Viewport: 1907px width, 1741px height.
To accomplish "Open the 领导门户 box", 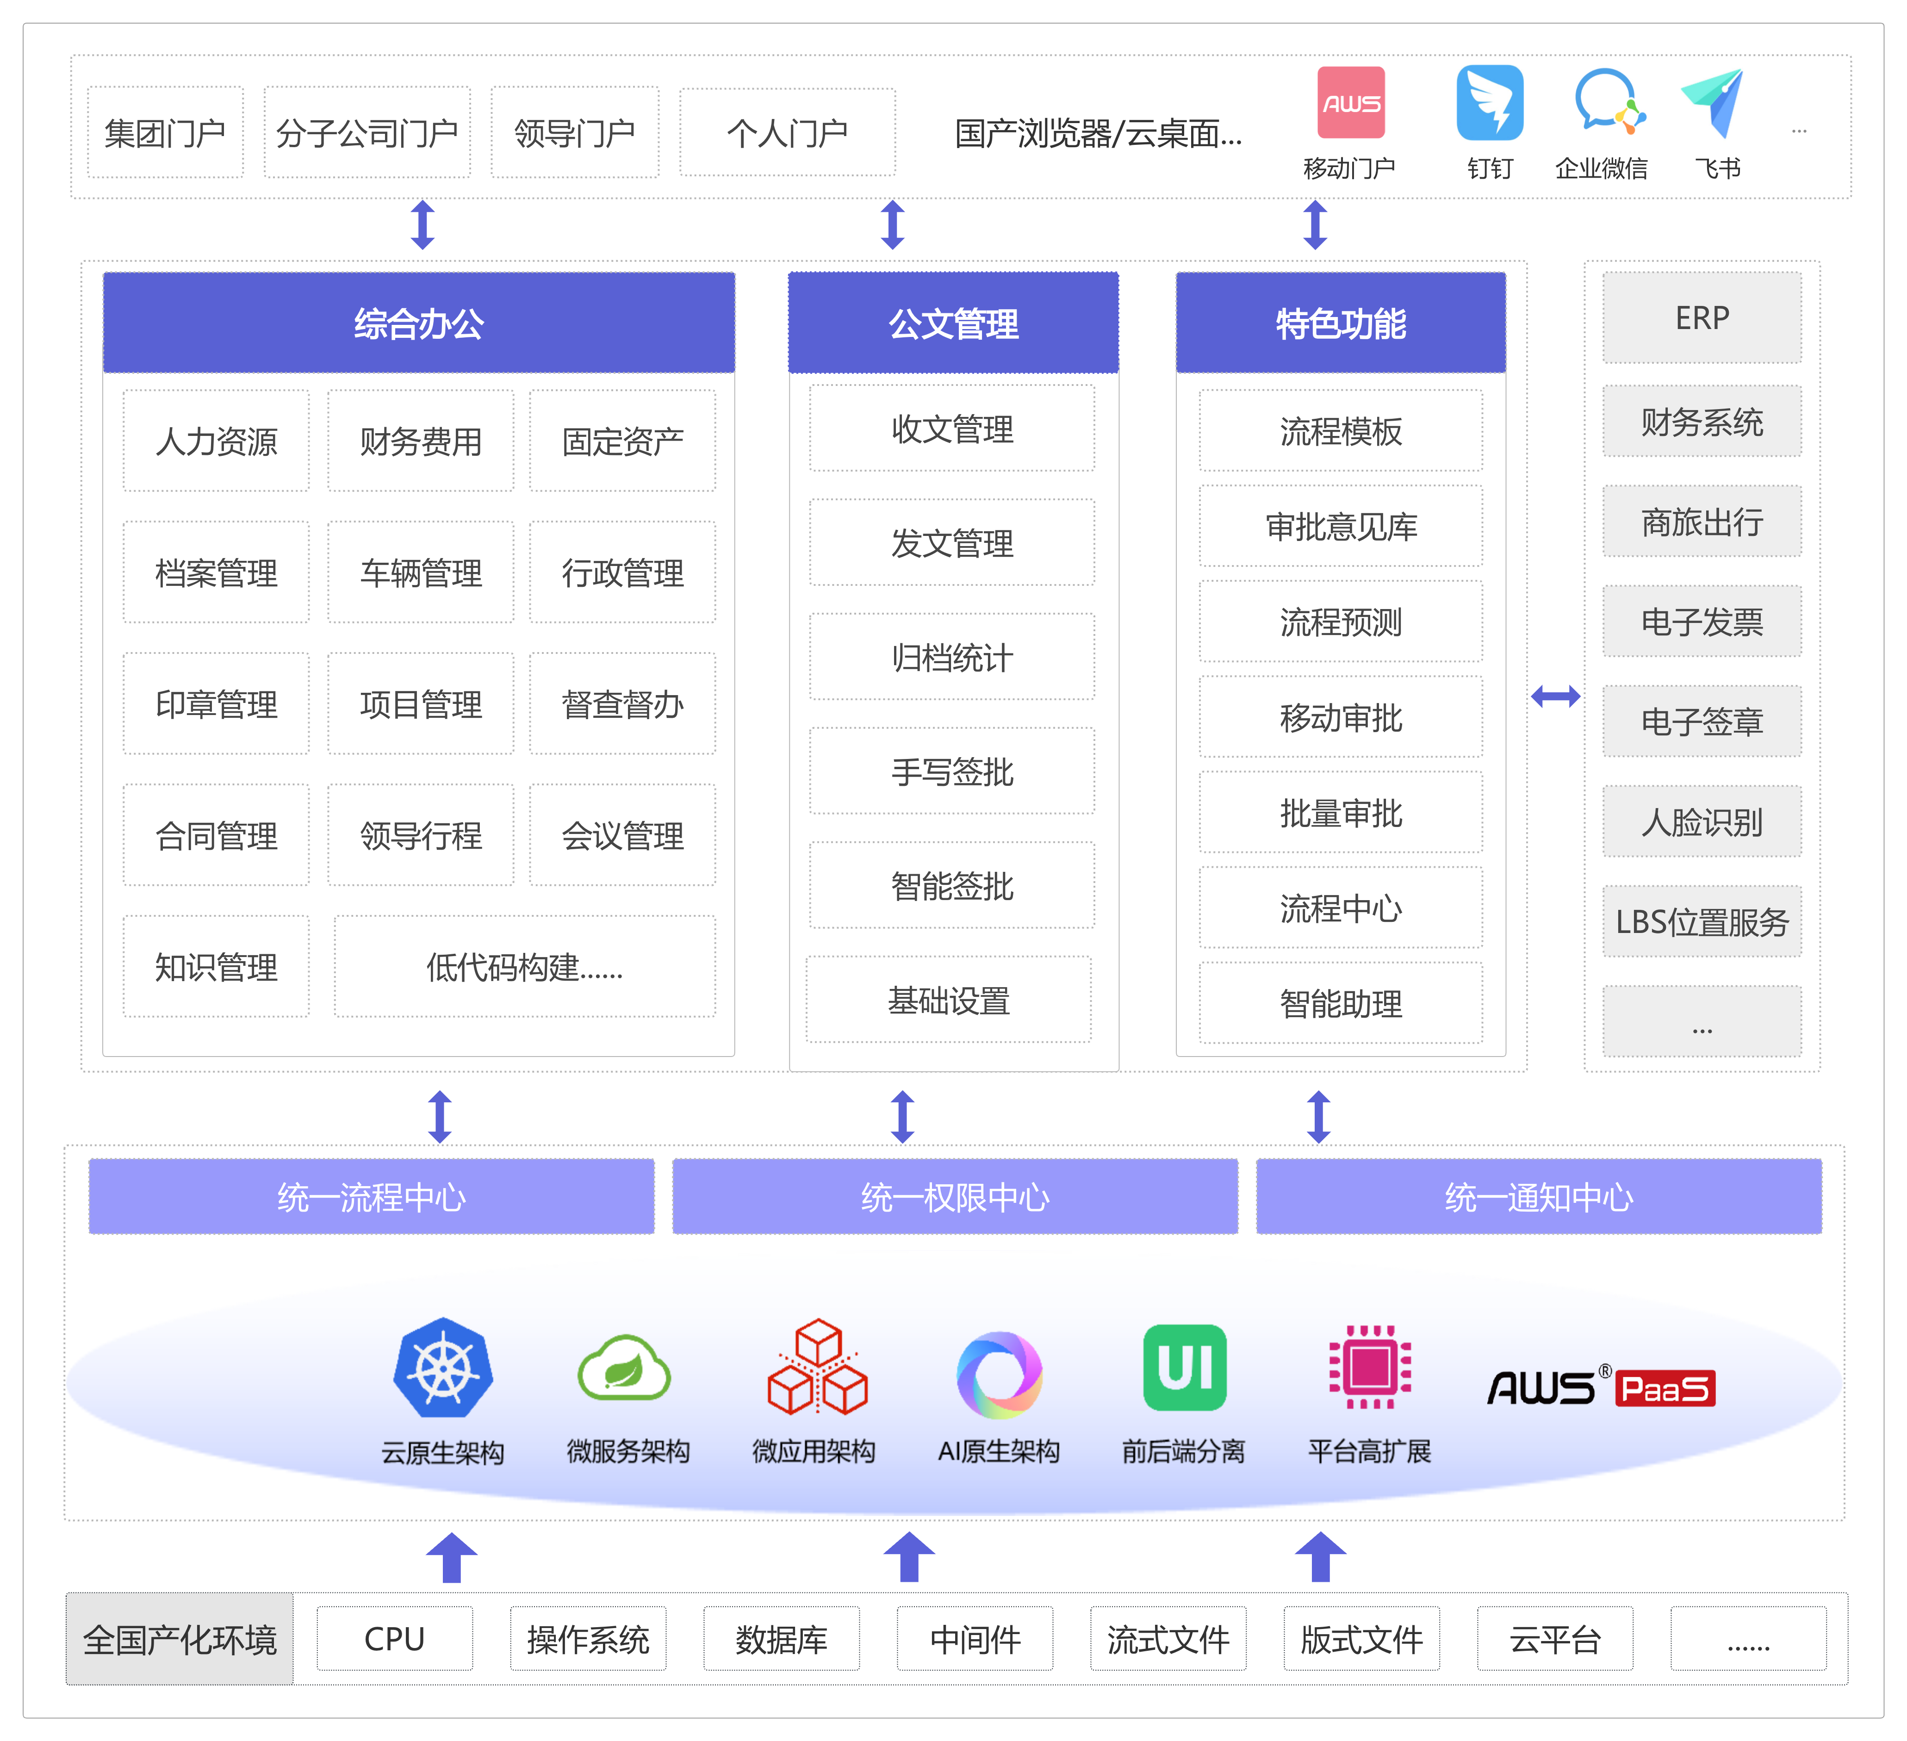I will 575,132.
